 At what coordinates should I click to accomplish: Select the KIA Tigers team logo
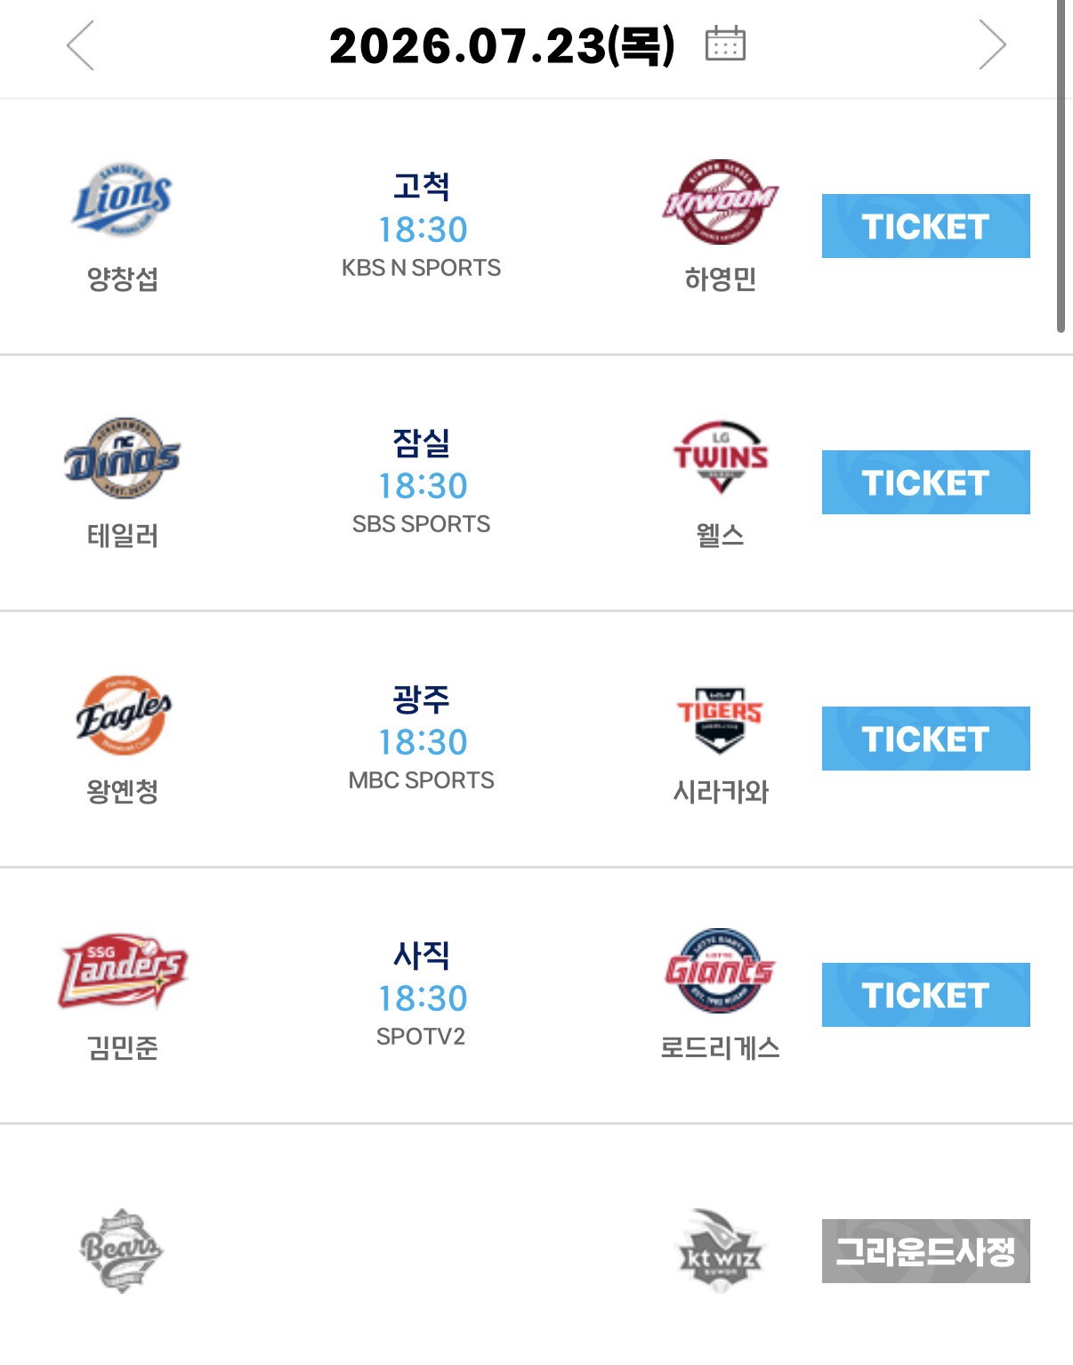point(721,719)
